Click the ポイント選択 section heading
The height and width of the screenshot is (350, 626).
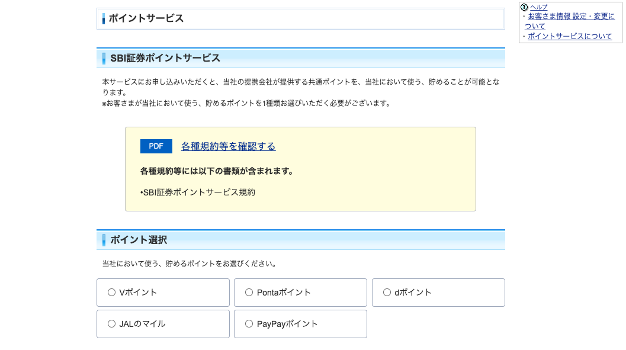[x=139, y=240]
